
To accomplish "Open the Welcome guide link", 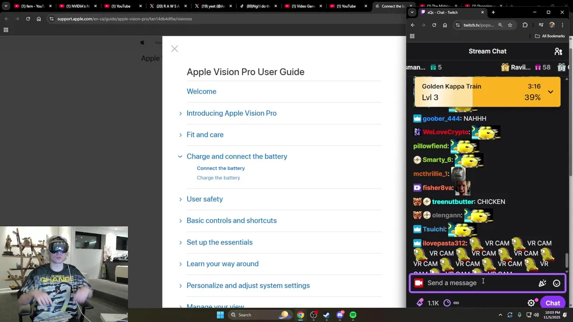I will pyautogui.click(x=201, y=91).
